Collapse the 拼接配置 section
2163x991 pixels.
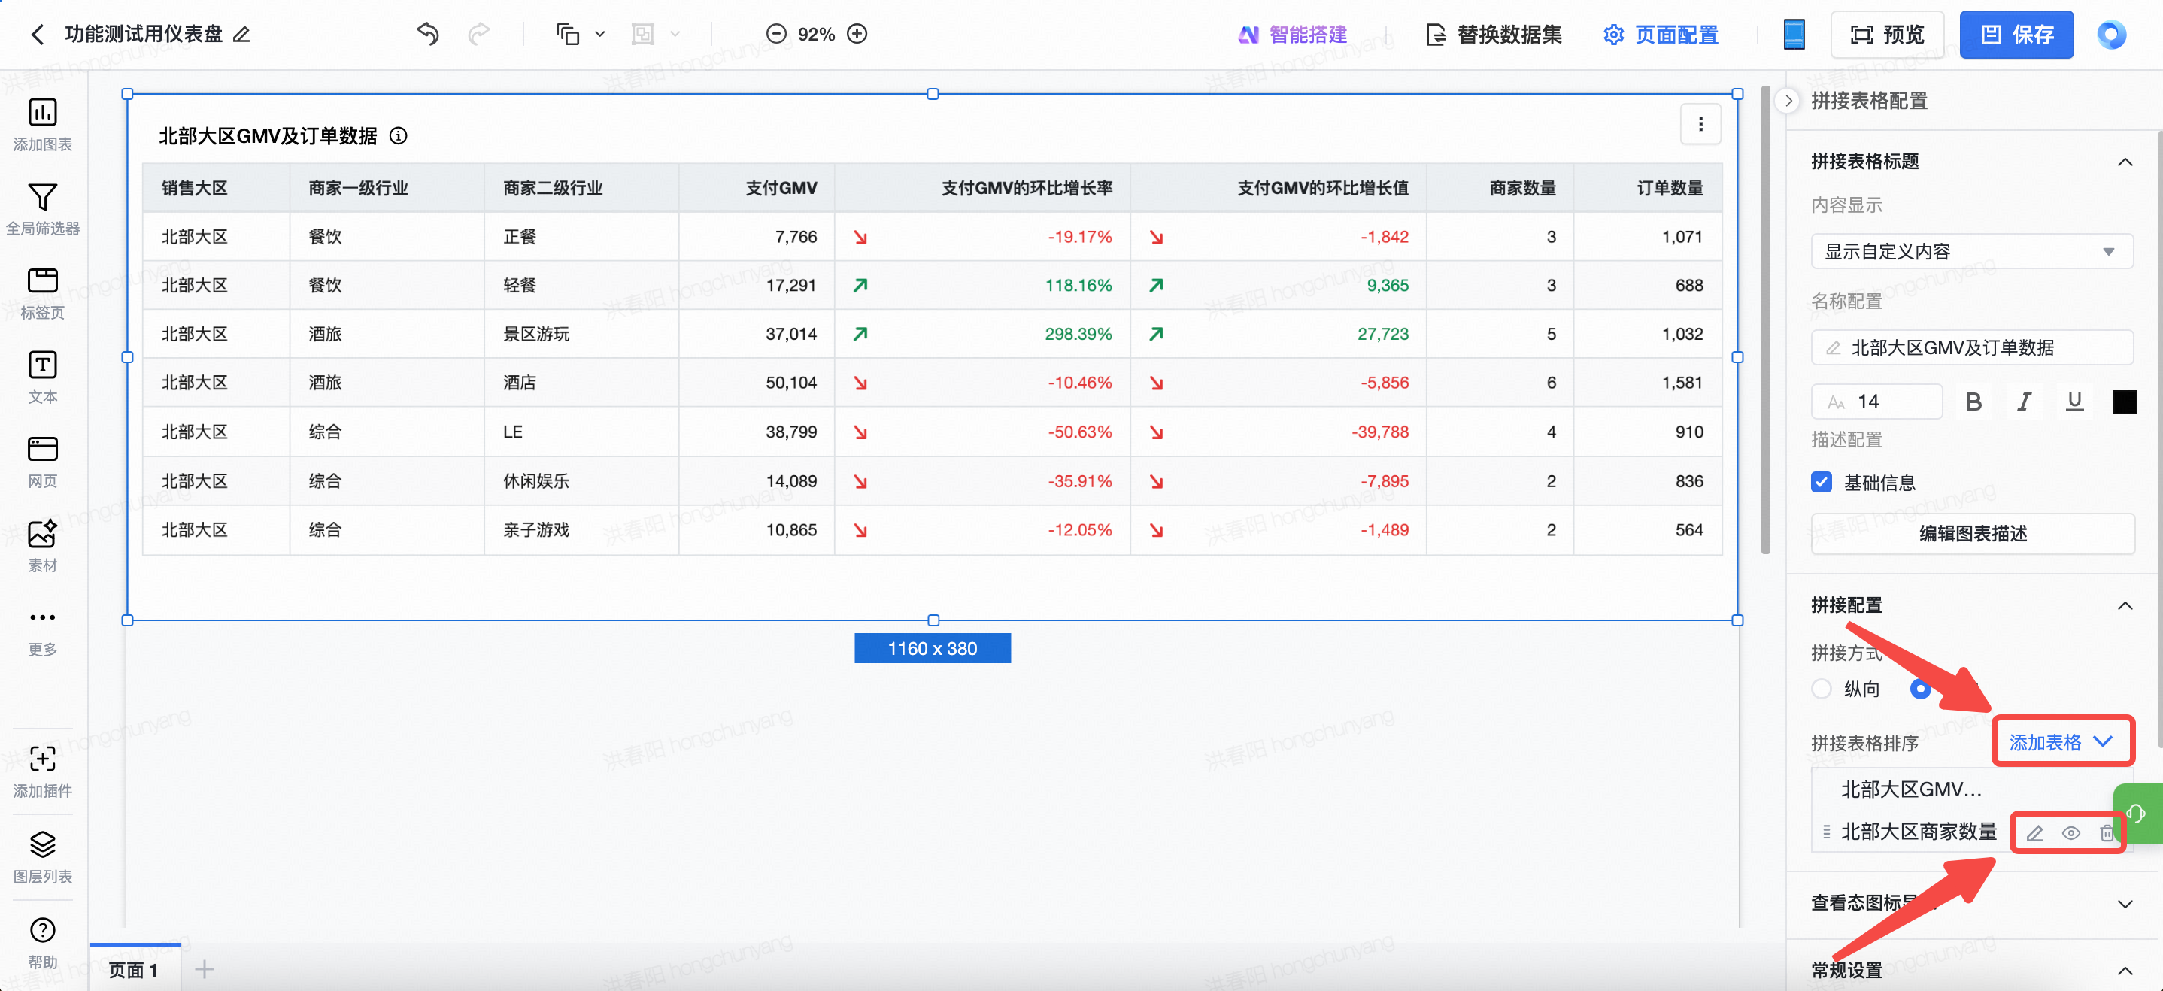(x=2125, y=606)
